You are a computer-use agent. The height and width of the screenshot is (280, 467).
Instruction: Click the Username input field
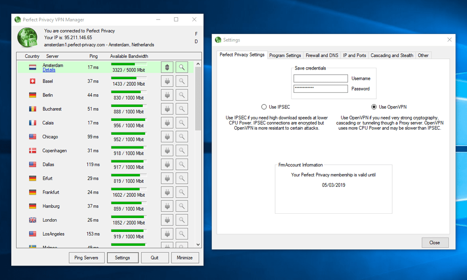[320, 78]
